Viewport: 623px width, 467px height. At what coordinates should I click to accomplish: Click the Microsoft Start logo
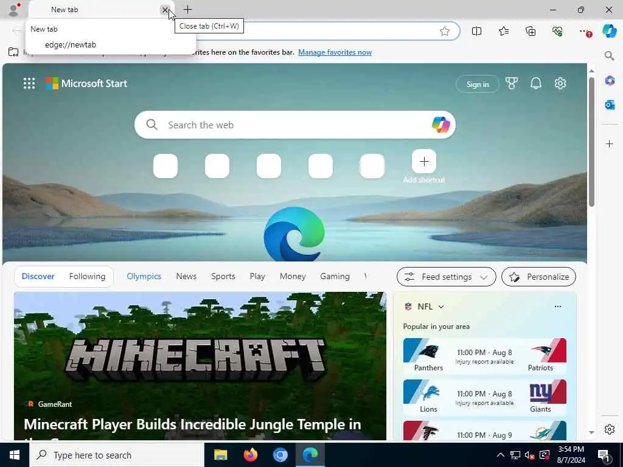86,83
